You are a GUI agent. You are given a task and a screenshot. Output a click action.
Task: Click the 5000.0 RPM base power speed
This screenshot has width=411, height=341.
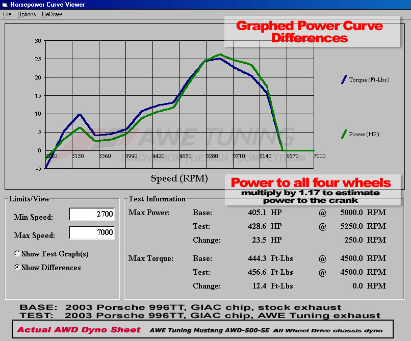tap(363, 213)
